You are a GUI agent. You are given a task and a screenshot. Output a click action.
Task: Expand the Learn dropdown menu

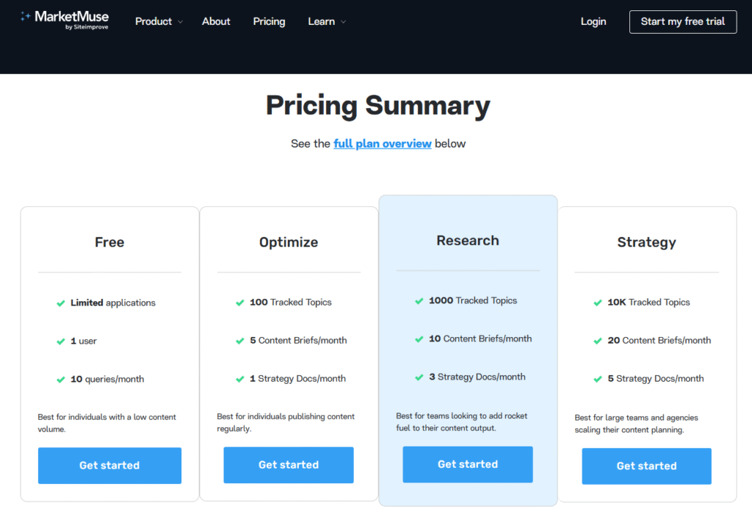[x=322, y=21]
